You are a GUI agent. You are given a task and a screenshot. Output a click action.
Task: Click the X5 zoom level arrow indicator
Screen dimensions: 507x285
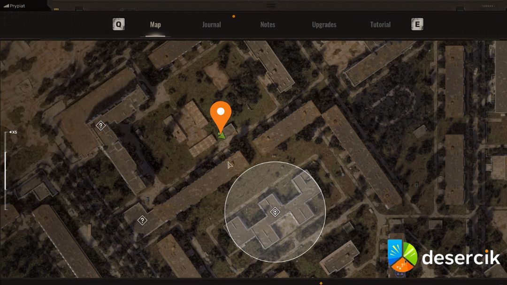[10, 132]
